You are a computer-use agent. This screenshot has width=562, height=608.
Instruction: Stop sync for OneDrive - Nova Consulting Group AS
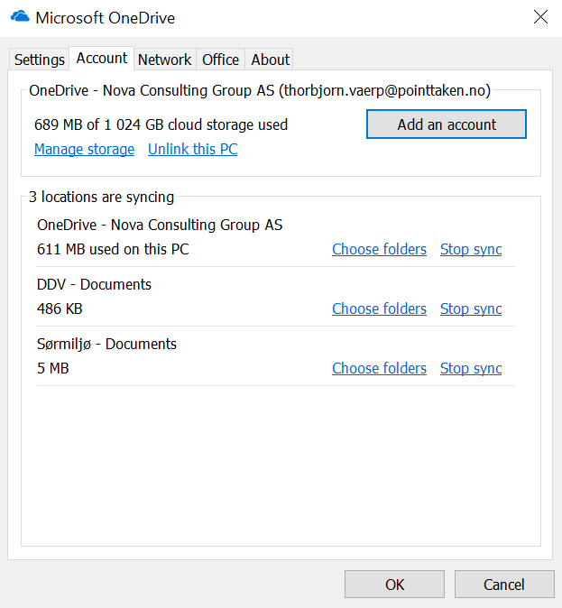[471, 249]
